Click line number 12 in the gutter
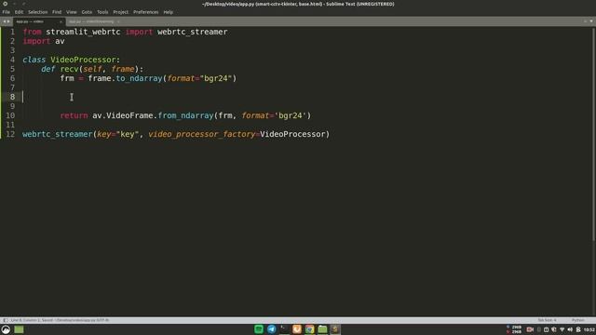 point(10,134)
